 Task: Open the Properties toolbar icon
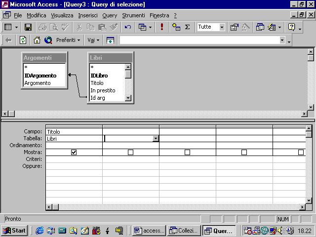click(234, 27)
